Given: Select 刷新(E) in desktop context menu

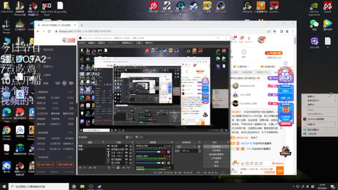Looking at the screenshot, I should [311, 104].
